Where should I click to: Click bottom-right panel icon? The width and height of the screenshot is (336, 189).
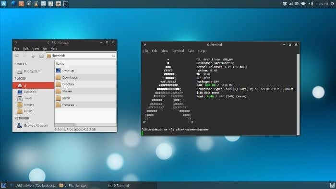(332, 185)
